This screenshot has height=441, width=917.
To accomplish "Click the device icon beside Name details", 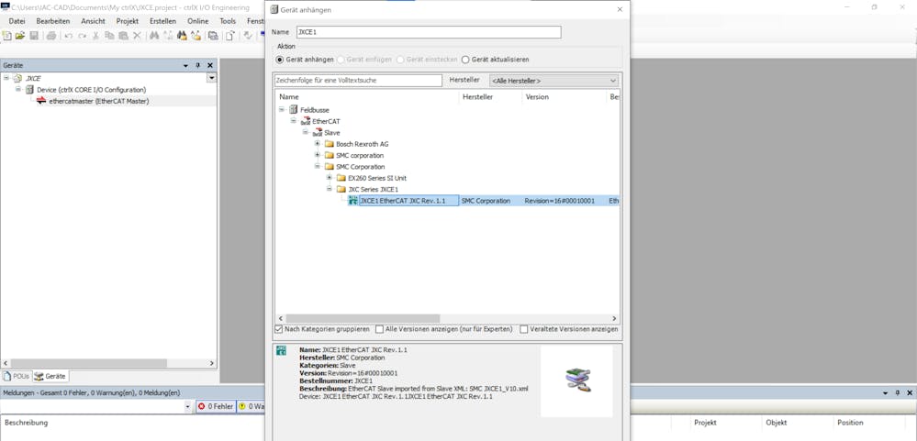I will 281,350.
